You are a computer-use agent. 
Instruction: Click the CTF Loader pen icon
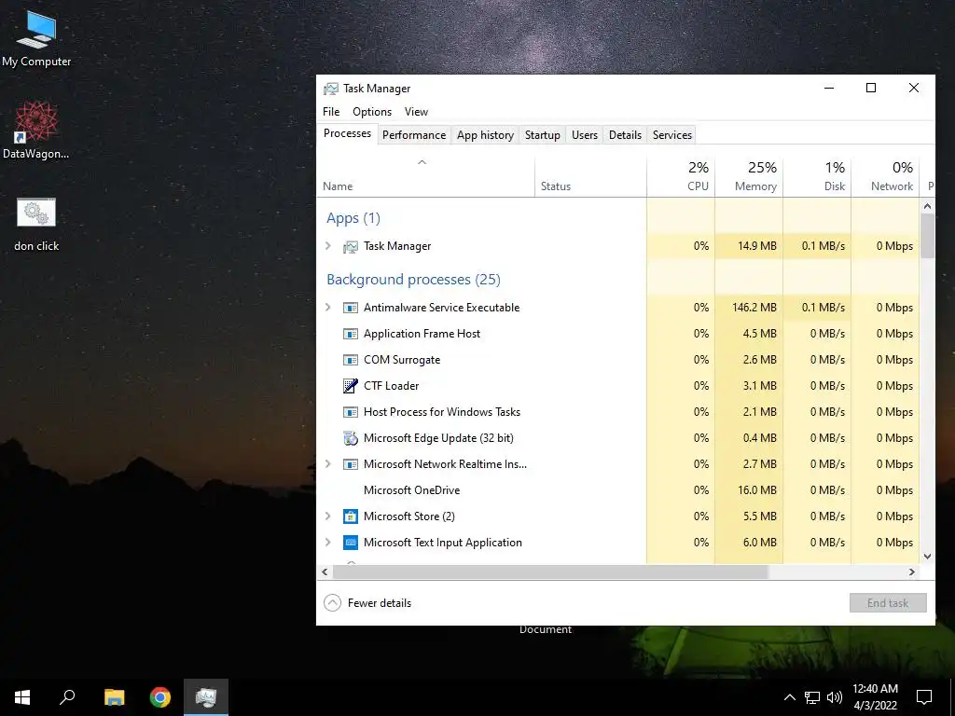(351, 385)
